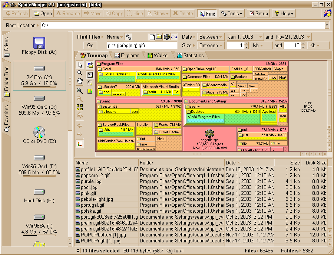The height and width of the screenshot is (255, 334).
Task: Switch to the Walker tab
Action: 158,55
